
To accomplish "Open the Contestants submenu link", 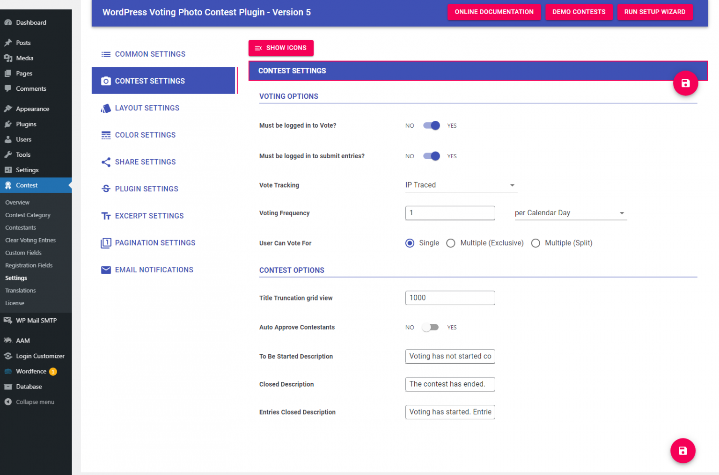I will [21, 227].
